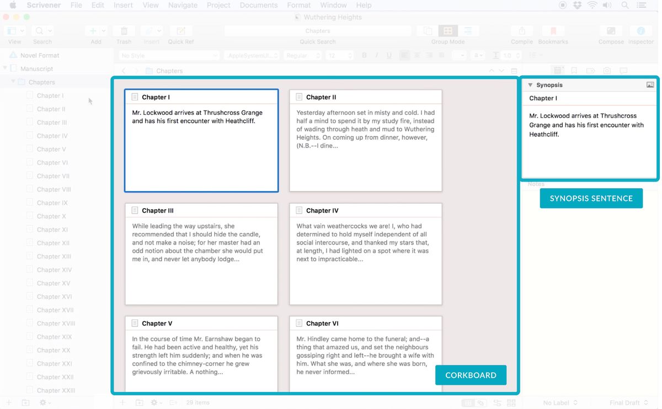Click the Trash toolbar icon
662x409 pixels.
click(124, 31)
